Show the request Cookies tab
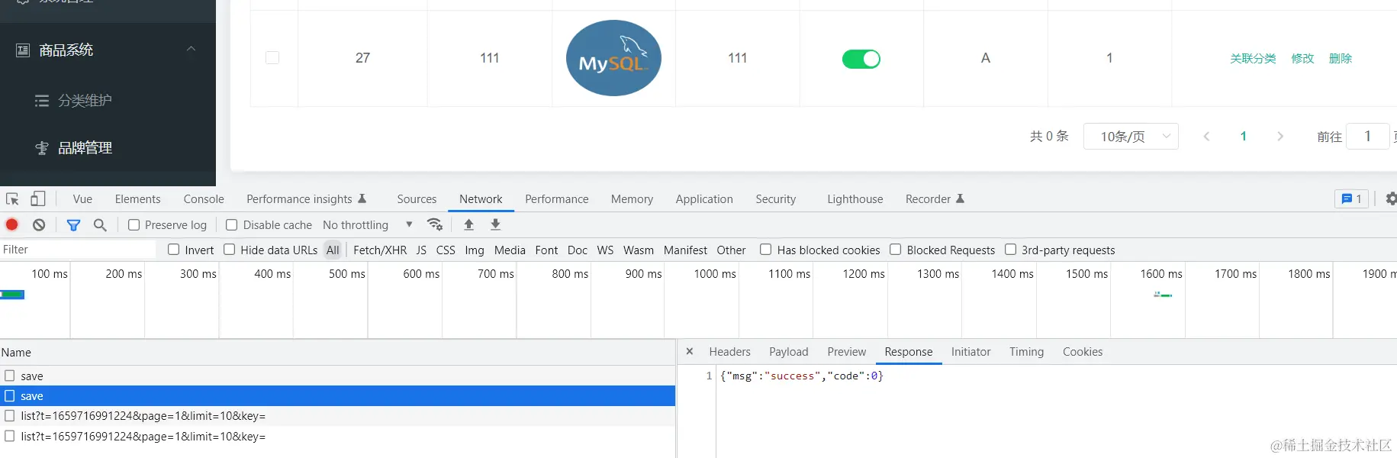1397x458 pixels. [x=1083, y=352]
